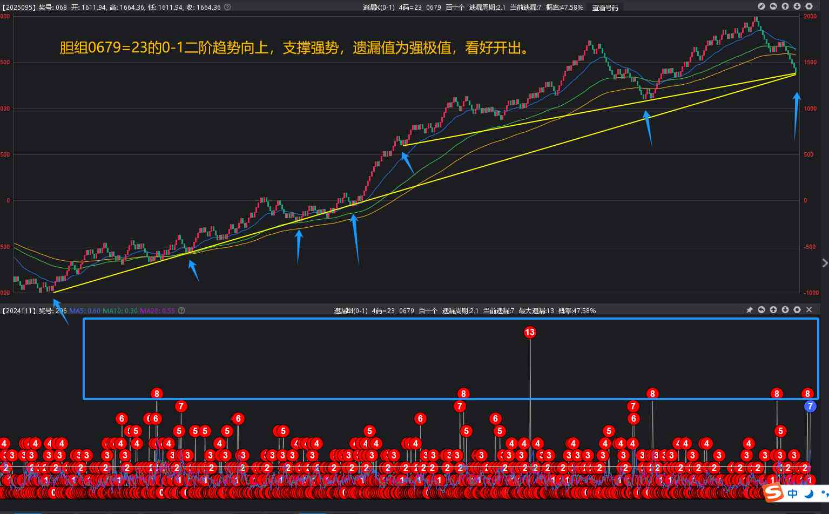829x514 pixels.
Task: Click the -1000 label on the right price axis
Action: [811, 293]
